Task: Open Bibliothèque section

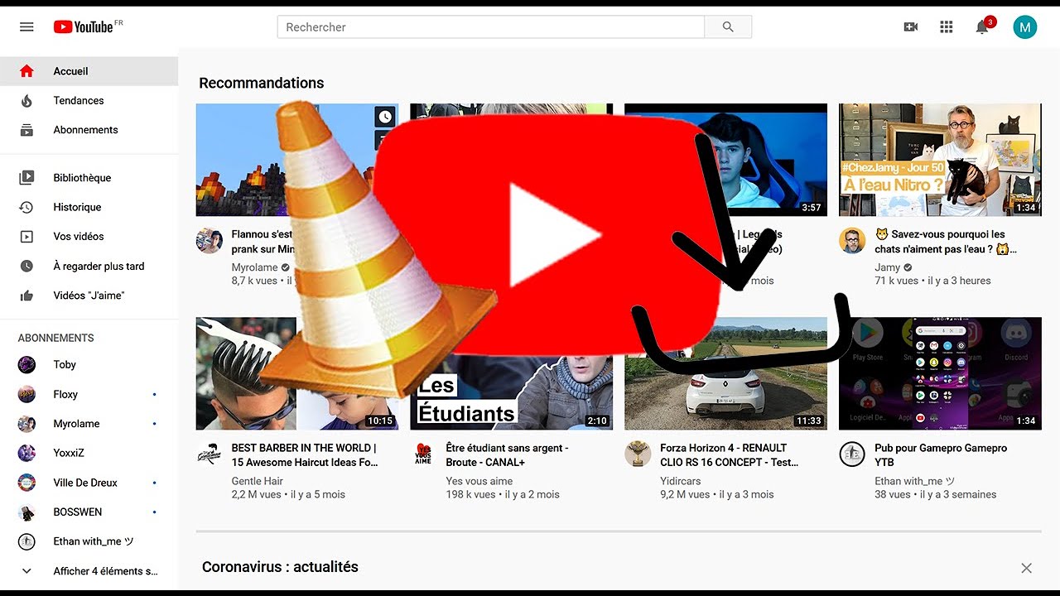Action: pos(82,178)
